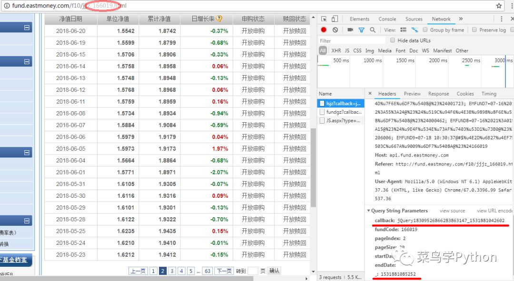Image resolution: width=514 pixels, height=281 pixels.
Task: Go to next page 下一页
Action: pos(224,271)
